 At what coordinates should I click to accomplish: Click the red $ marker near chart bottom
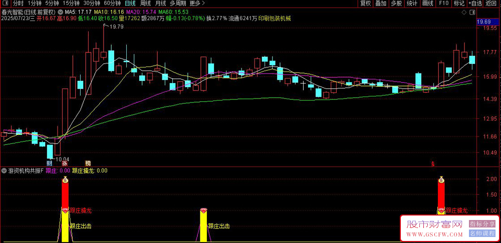coord(433,164)
